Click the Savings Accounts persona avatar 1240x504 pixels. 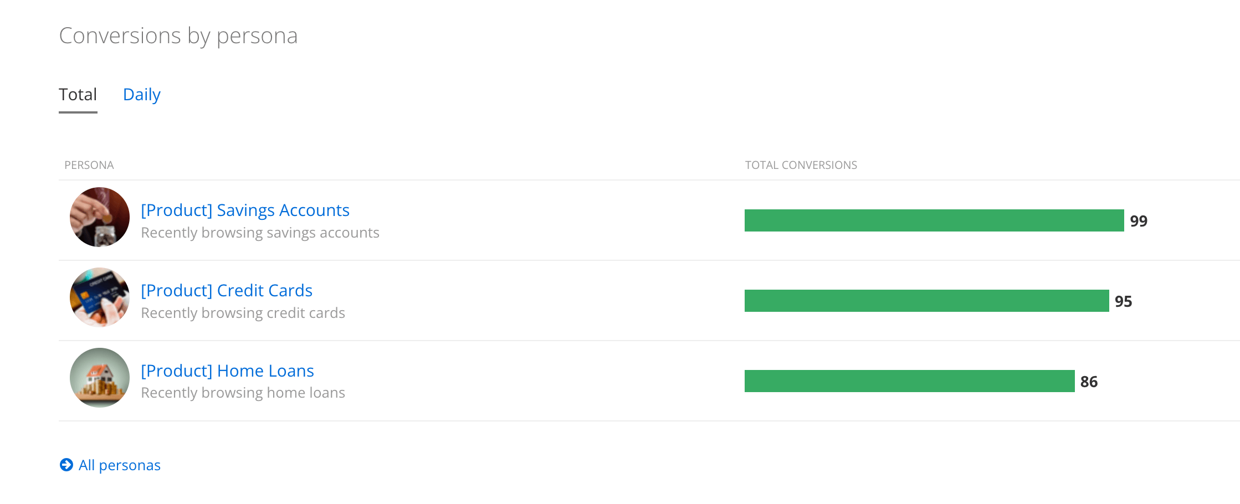pos(100,217)
